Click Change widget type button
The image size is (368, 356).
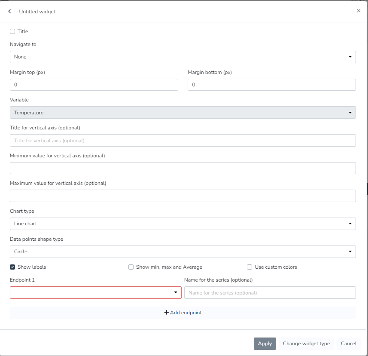[x=306, y=344]
